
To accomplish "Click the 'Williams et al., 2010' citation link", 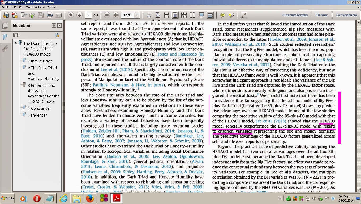I will pos(244,44).
